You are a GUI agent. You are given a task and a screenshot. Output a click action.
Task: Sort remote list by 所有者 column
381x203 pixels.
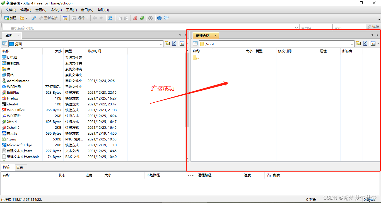(x=351, y=51)
